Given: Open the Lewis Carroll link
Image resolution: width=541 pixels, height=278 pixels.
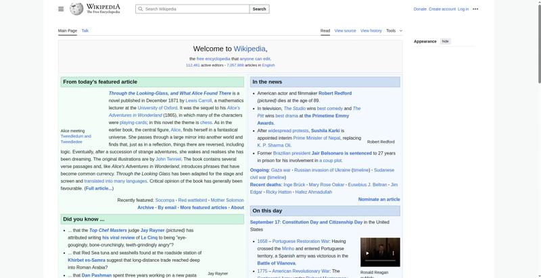Looking at the screenshot, I should 198,101.
